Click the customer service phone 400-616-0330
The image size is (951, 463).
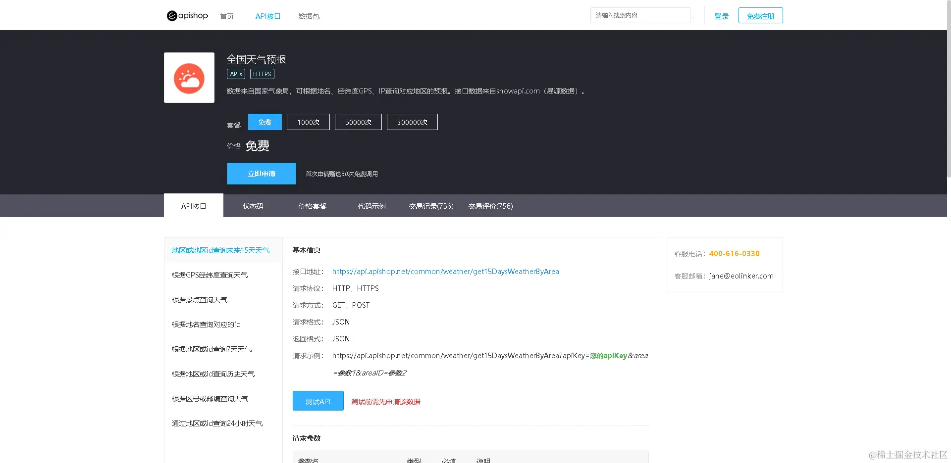[x=734, y=254]
